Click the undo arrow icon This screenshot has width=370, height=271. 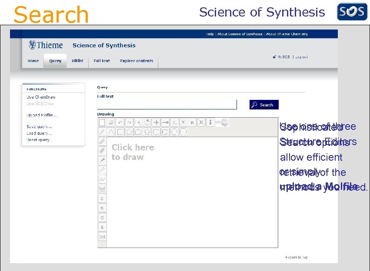pyautogui.click(x=120, y=122)
